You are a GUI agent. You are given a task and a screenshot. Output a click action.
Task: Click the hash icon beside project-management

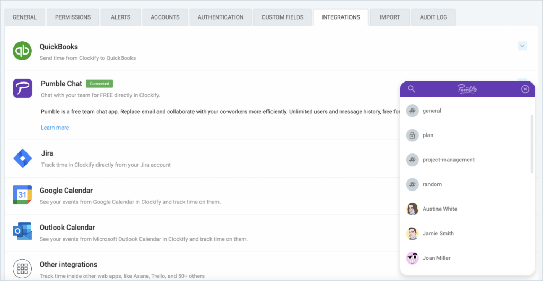click(x=412, y=160)
